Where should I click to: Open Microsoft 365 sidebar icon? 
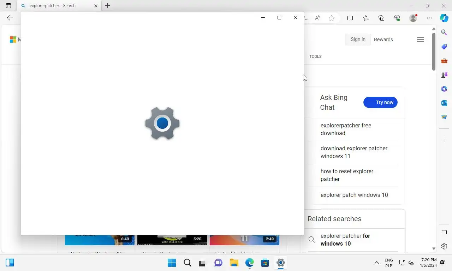click(444, 89)
